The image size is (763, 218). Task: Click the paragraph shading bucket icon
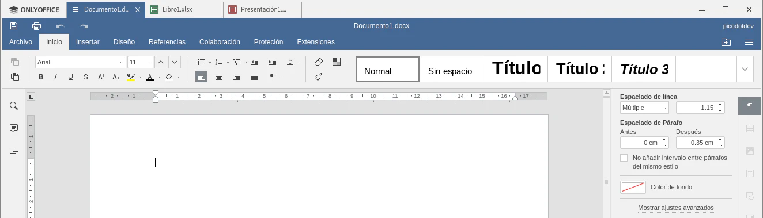(169, 77)
